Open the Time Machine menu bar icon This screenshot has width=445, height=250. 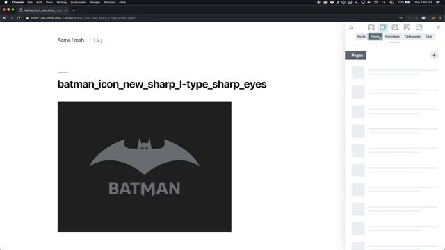391,2
